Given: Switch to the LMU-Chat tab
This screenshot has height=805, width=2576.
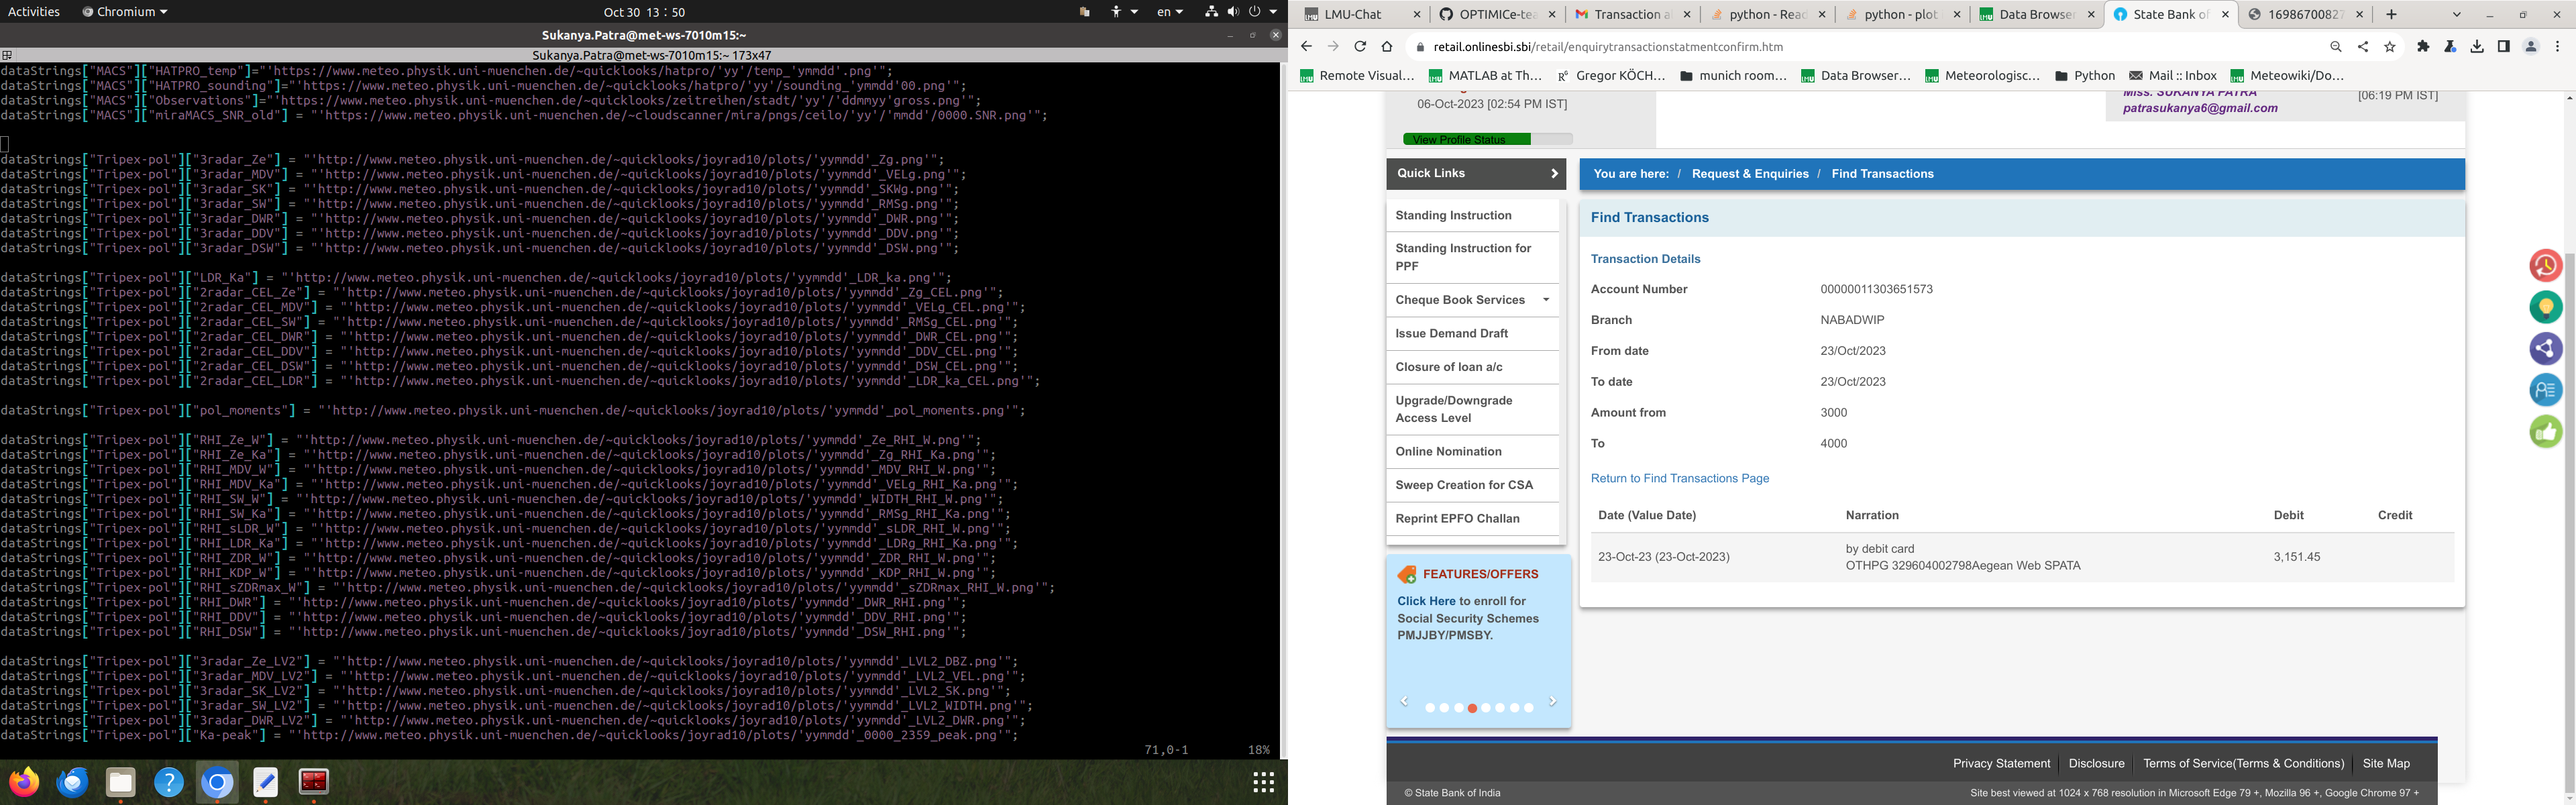Looking at the screenshot, I should [x=1352, y=14].
